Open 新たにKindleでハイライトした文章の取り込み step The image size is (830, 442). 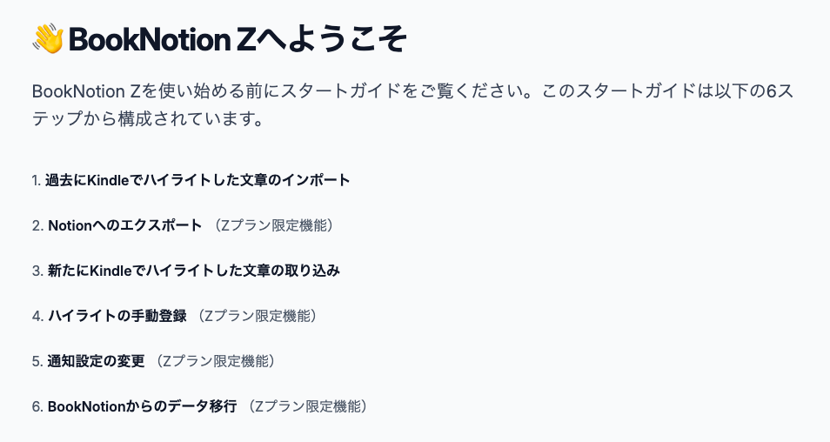pos(194,271)
